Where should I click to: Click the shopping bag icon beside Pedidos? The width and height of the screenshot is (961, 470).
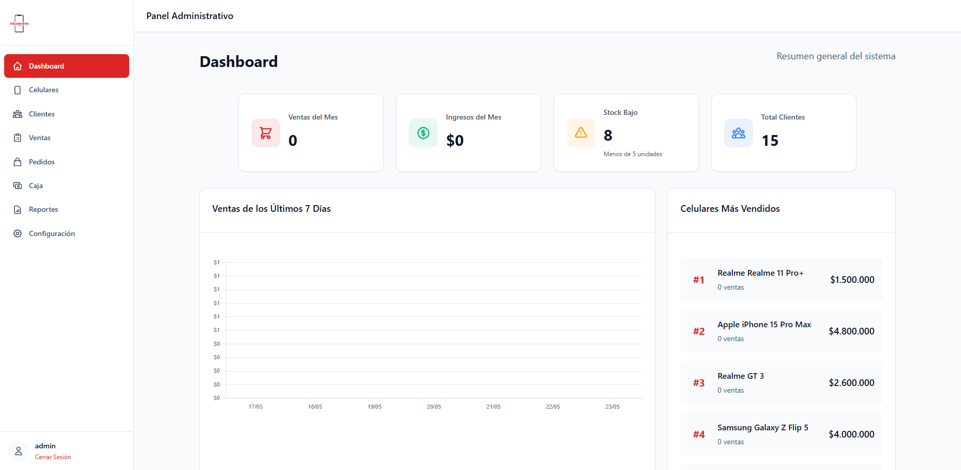tap(18, 162)
